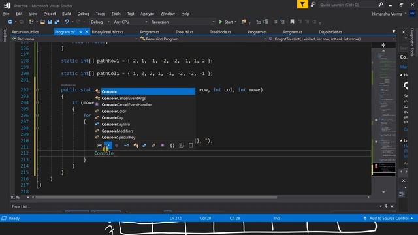Click the feedback icon beside notification flag
Screen dimensions: 418x235
pyautogui.click(x=313, y=5)
